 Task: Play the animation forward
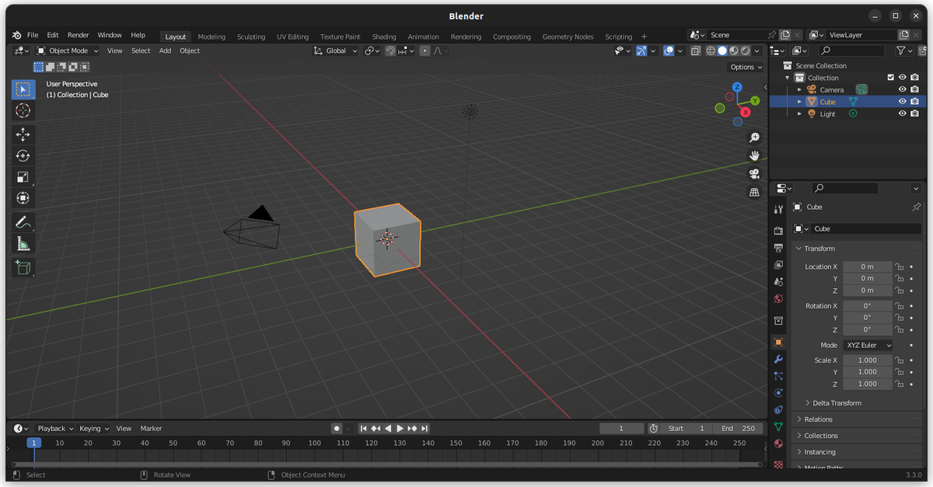[400, 428]
